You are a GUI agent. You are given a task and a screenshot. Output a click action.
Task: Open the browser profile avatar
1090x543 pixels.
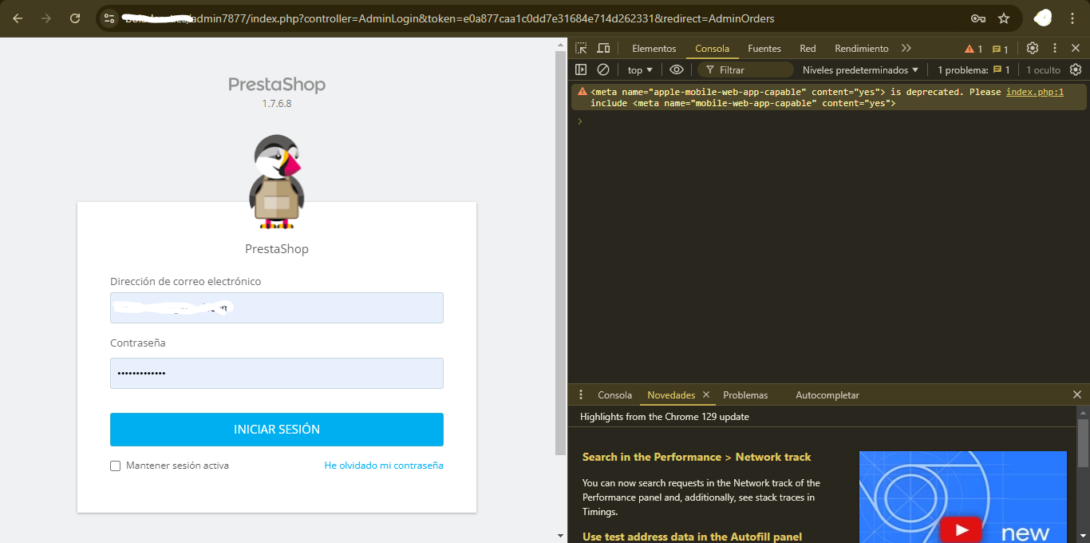[1042, 18]
